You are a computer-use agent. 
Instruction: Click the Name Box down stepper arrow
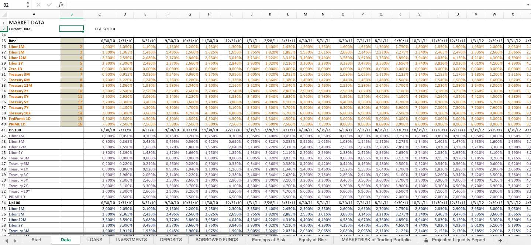pos(27,7)
